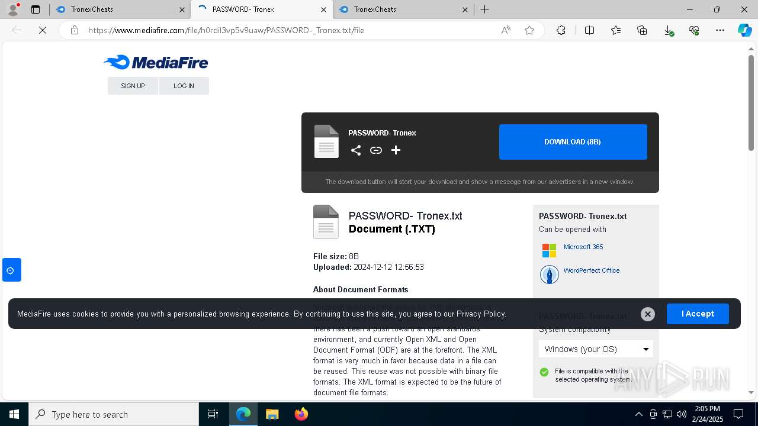Click the share icon under PASSWORD- Tronex

pyautogui.click(x=356, y=150)
